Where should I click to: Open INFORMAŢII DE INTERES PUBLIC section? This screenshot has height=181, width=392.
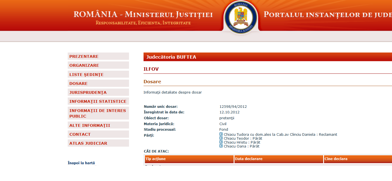click(x=97, y=113)
